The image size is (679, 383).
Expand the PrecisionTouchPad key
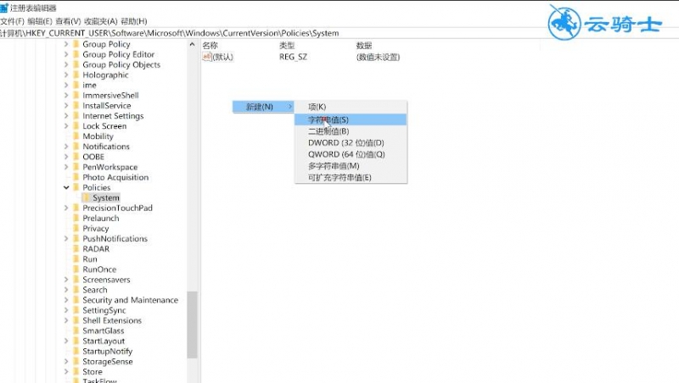pos(66,208)
